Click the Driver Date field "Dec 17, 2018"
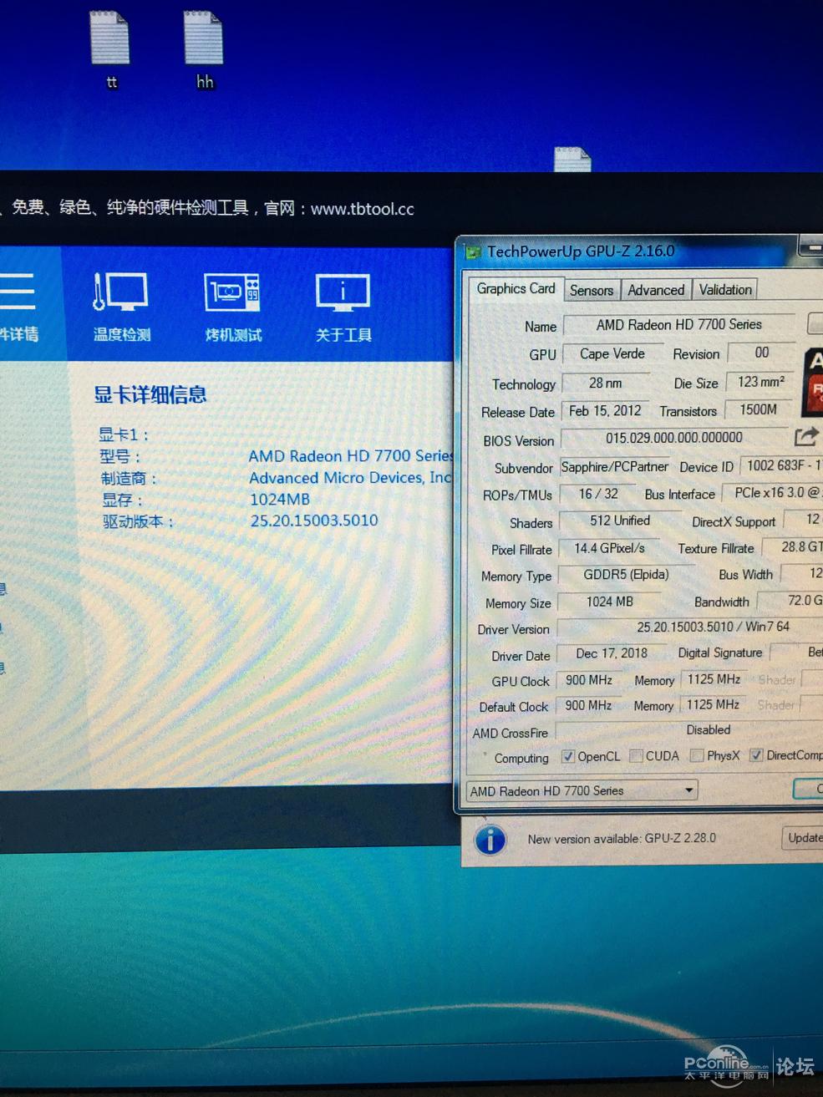This screenshot has height=1097, width=823. pyautogui.click(x=612, y=653)
